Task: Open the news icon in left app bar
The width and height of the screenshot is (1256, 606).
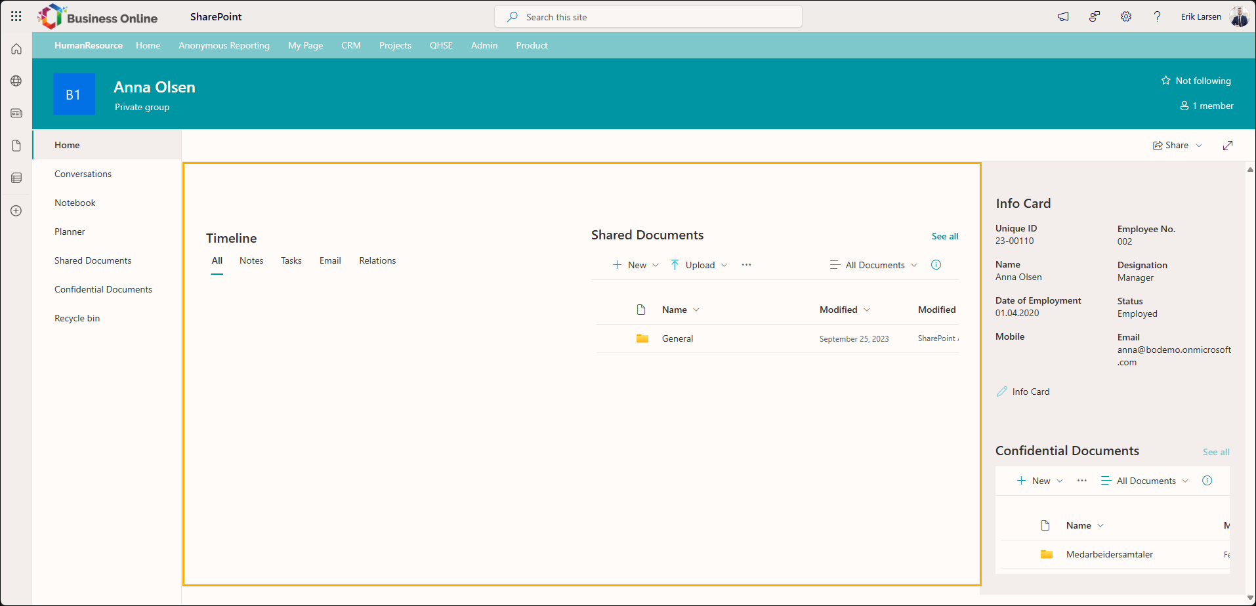Action: [x=16, y=113]
